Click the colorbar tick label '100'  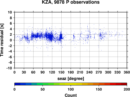(x=71, y=89)
